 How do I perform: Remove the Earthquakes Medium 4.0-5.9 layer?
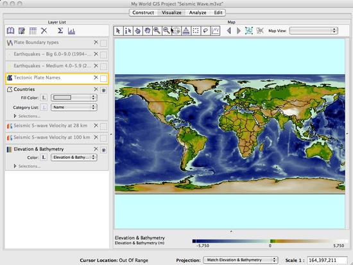(x=96, y=65)
